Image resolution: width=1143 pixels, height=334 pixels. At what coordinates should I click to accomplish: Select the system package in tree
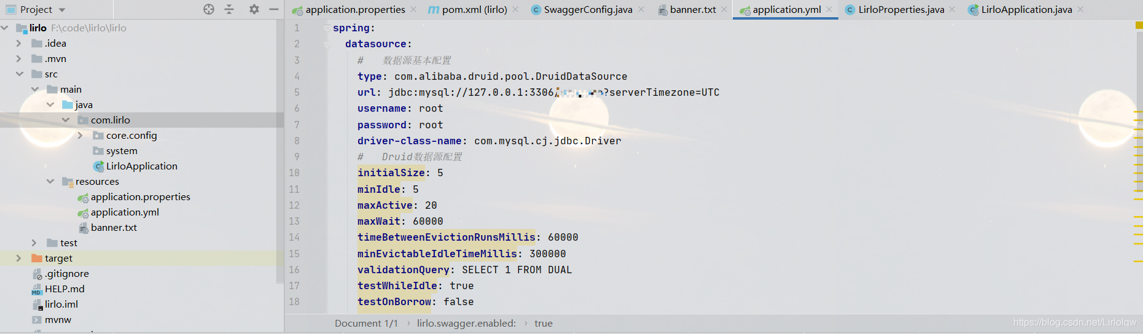click(122, 150)
